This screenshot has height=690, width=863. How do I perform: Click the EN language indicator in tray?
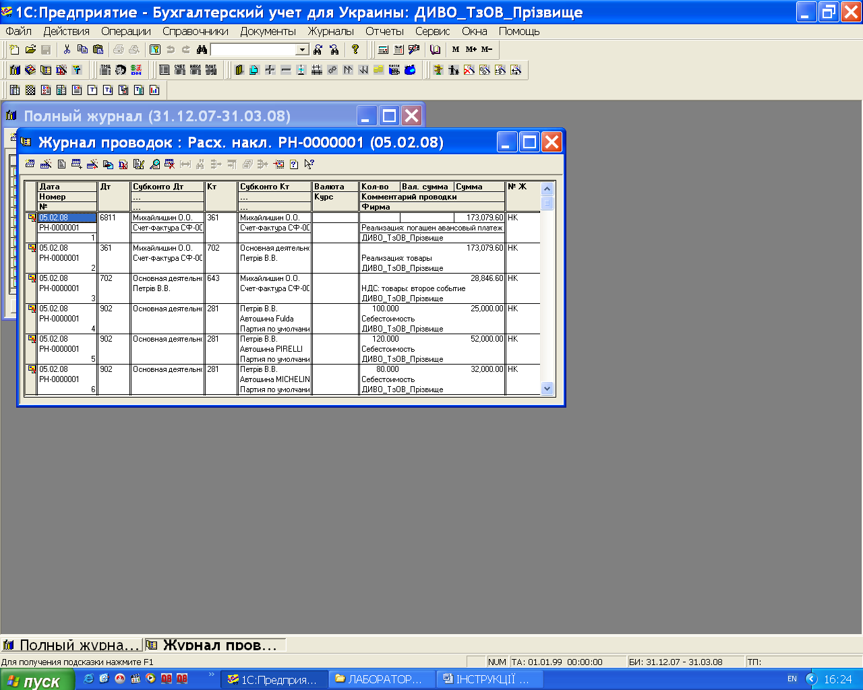(x=792, y=679)
